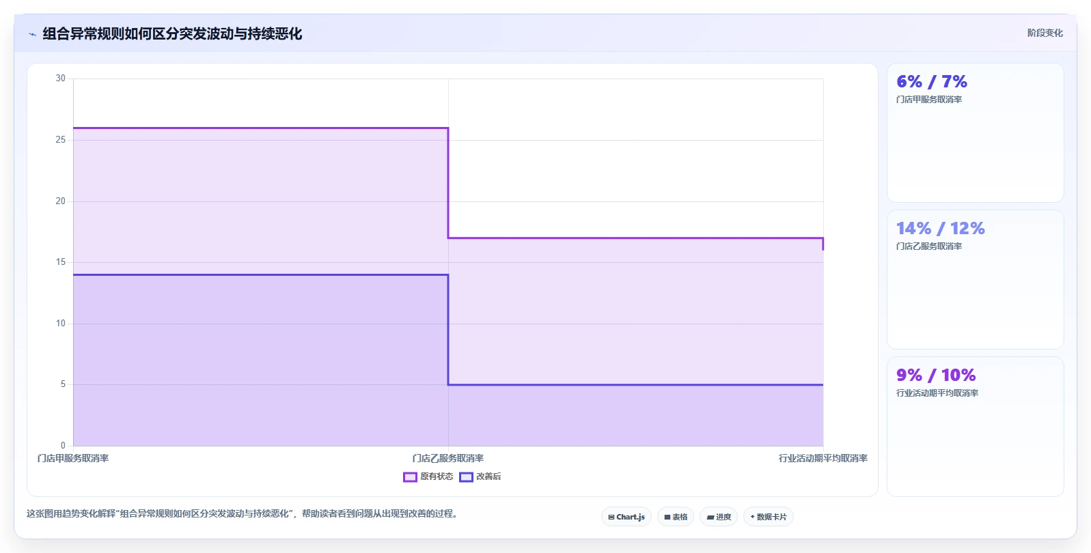Toggle the 原有状态 legend swatch
Image resolution: width=1091 pixels, height=553 pixels.
(410, 477)
